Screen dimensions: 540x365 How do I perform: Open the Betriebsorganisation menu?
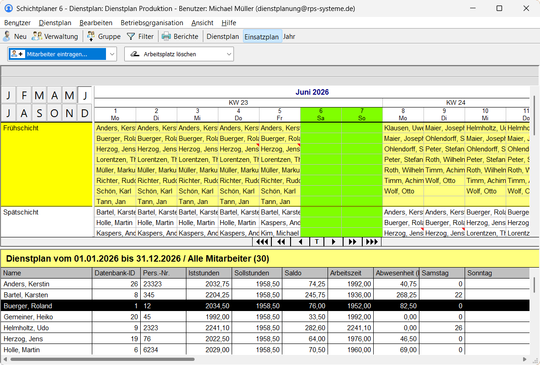click(x=152, y=23)
